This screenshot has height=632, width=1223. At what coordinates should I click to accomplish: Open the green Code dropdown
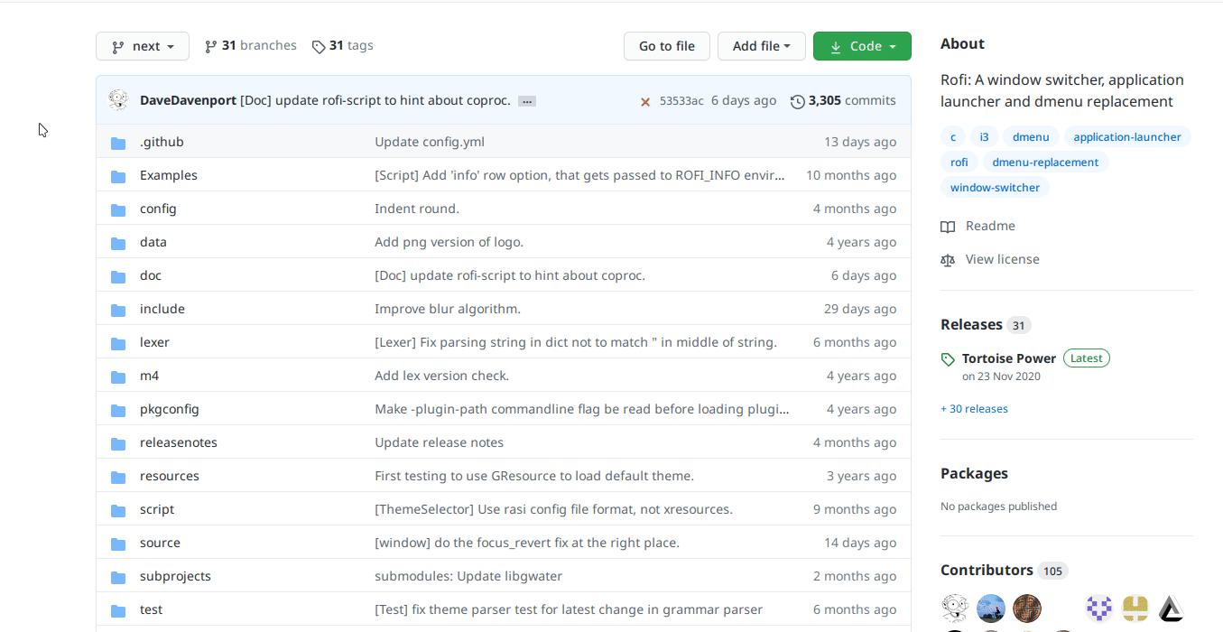pyautogui.click(x=862, y=46)
